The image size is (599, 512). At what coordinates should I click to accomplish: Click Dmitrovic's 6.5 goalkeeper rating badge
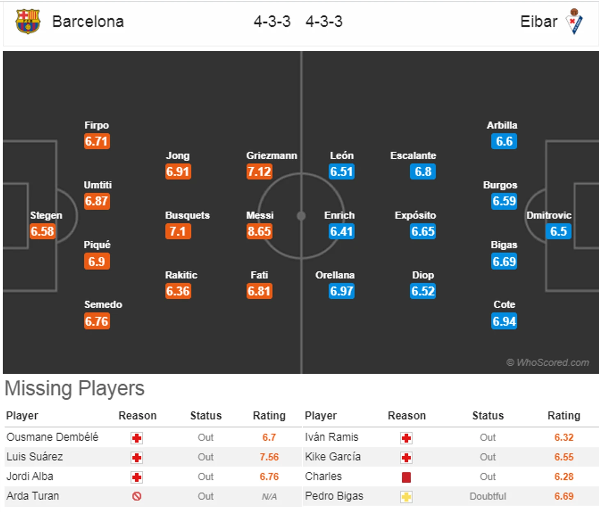(x=558, y=231)
